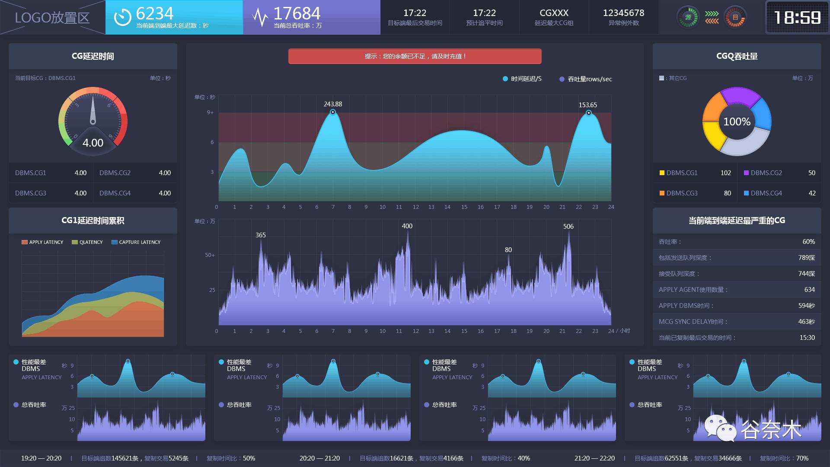Screen dimensions: 830x467
Task: Click the 包括发送队列深度 789深 row
Action: pos(737,258)
